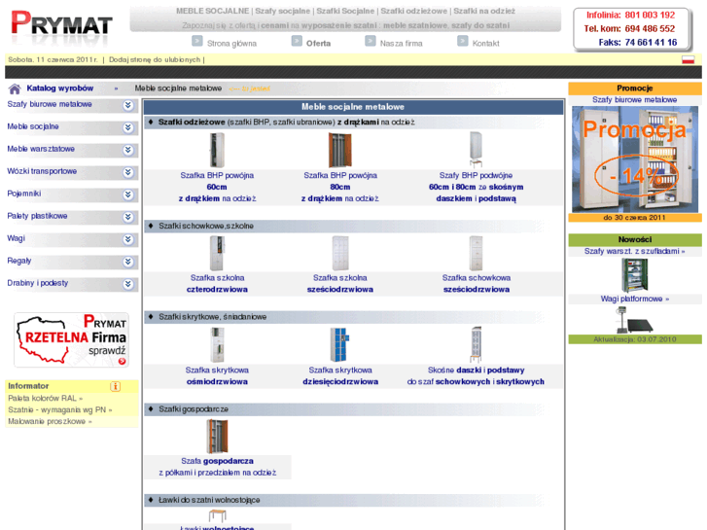Screen dimensions: 707x530
Task: Open the Szafka BHP powójna 80cm image
Action: click(x=340, y=150)
